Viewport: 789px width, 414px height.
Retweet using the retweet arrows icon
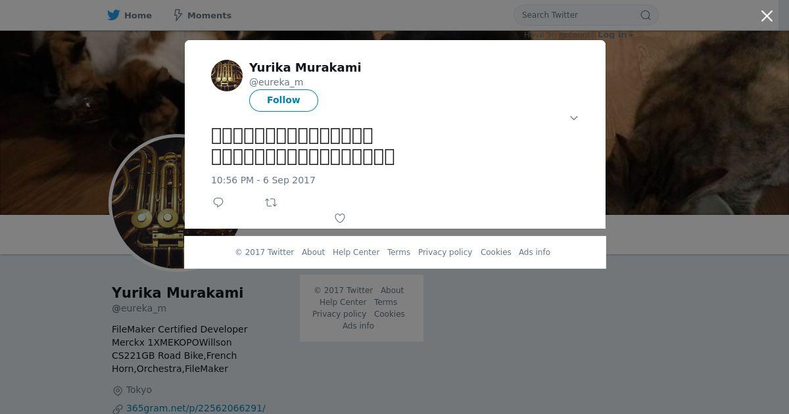click(x=271, y=202)
